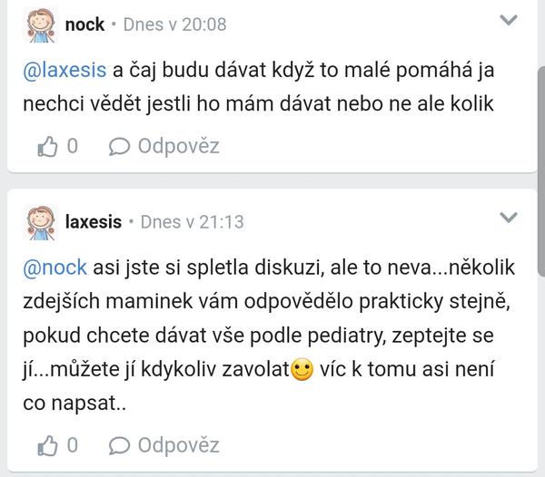Like nock's comment with the thumbs-up icon
The width and height of the screenshot is (545, 477).
(46, 145)
